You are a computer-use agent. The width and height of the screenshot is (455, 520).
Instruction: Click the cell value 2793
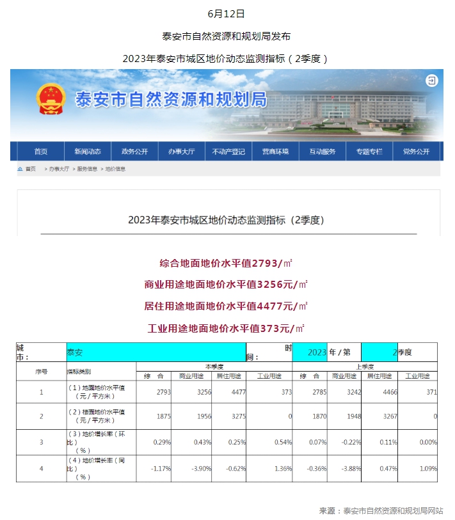click(164, 392)
